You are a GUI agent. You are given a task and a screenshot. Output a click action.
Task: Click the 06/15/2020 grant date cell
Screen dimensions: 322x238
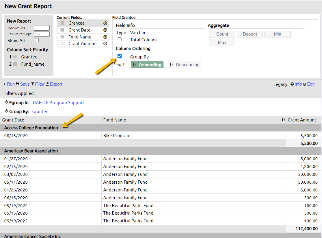tap(51, 198)
